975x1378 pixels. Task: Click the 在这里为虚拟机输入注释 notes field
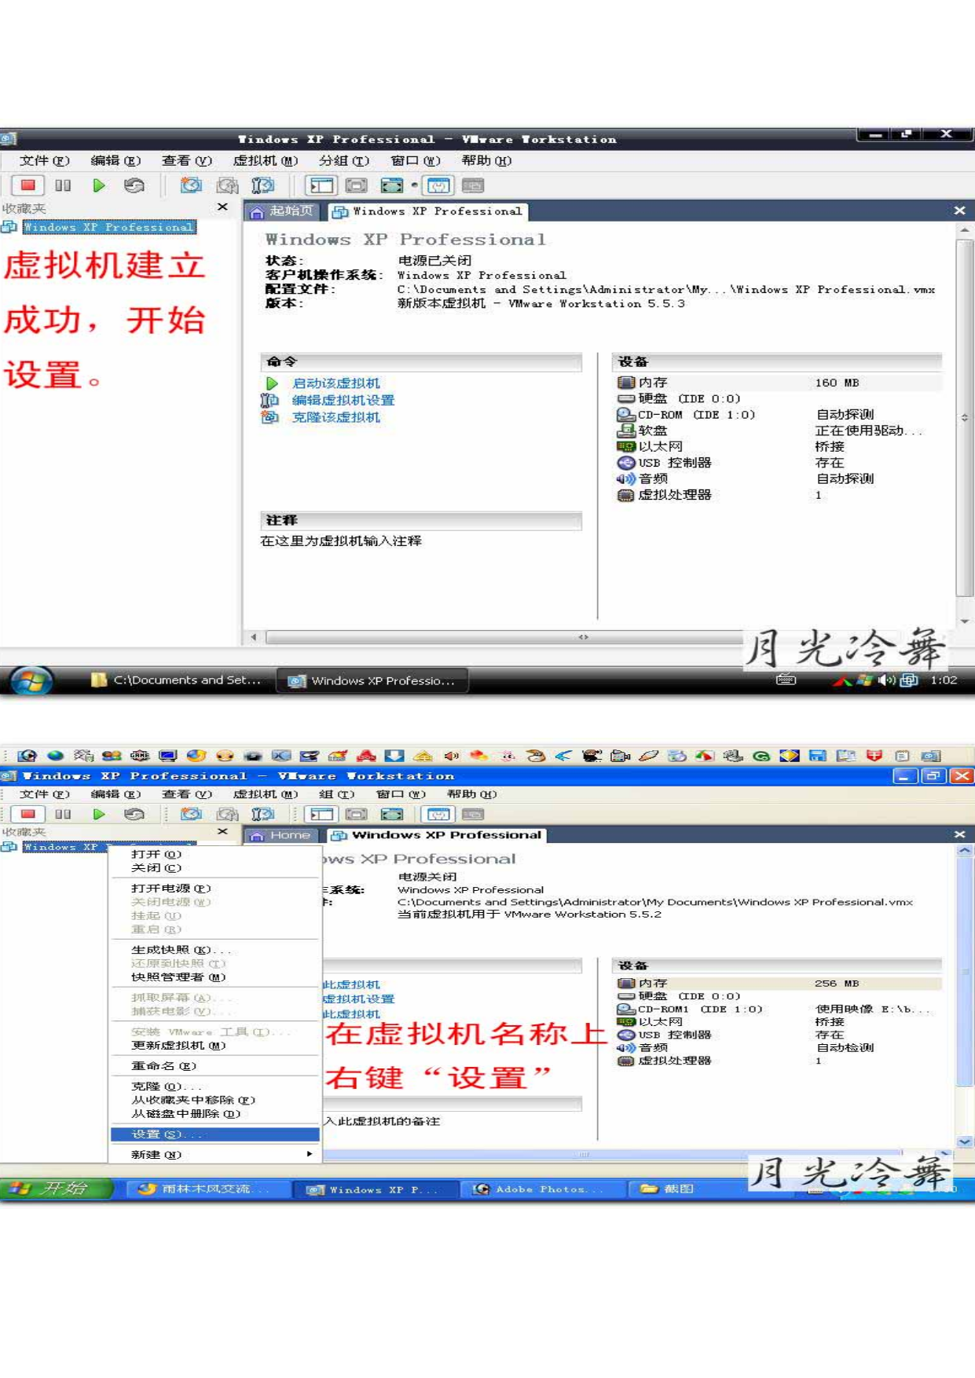click(x=341, y=541)
